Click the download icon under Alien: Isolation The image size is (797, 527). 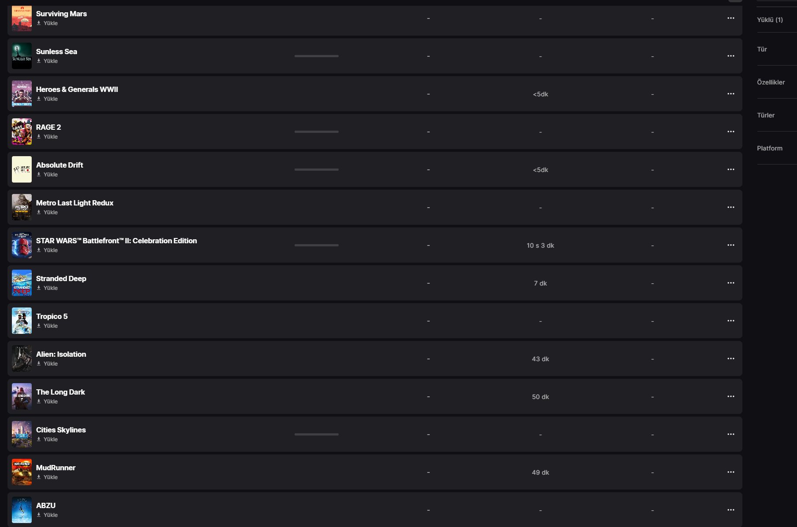39,363
